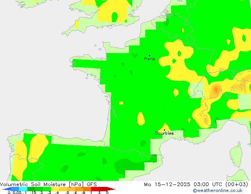Click the dark red legend swatch before 5
This screenshot has width=251, height=194.
[x=103, y=189]
